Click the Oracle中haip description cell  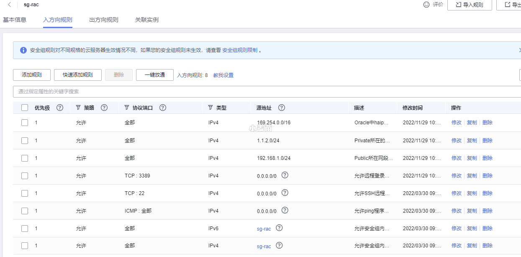pos(372,123)
